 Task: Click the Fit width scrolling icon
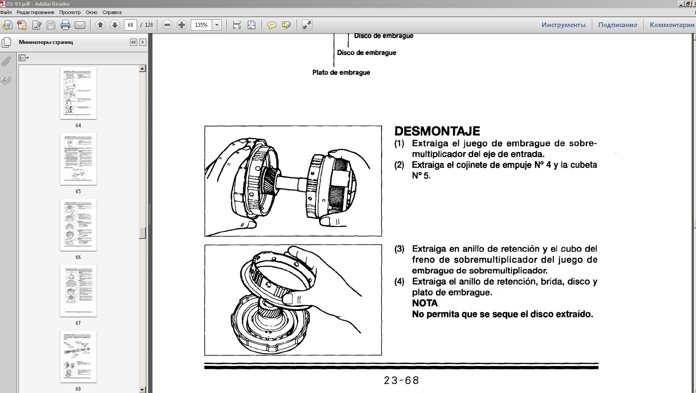pyautogui.click(x=237, y=25)
